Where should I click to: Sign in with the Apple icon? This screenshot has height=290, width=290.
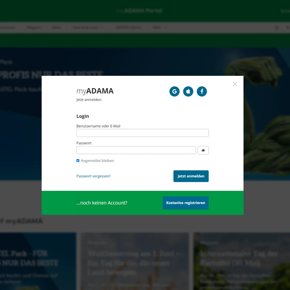coord(188,91)
